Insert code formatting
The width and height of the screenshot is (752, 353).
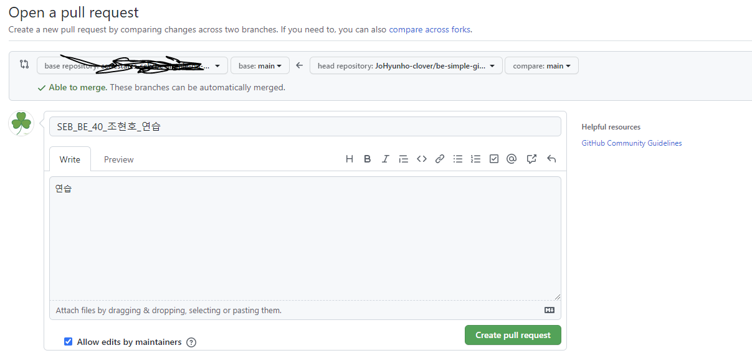tap(422, 159)
